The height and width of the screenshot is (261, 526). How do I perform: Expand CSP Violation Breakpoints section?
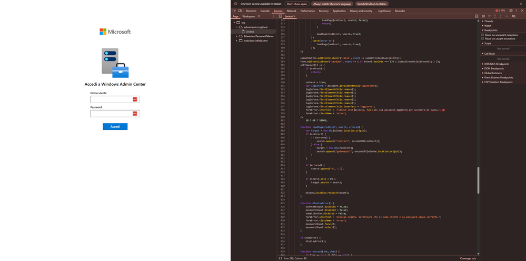click(x=497, y=82)
